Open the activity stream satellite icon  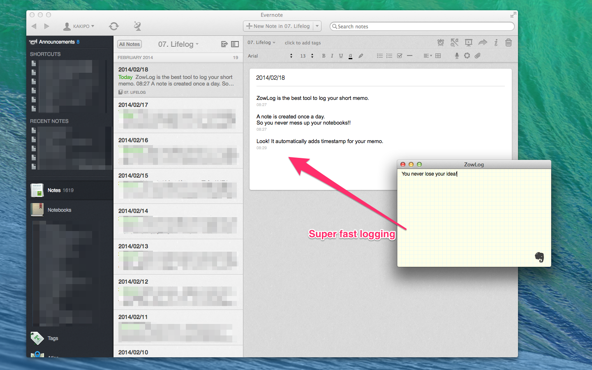coord(137,26)
